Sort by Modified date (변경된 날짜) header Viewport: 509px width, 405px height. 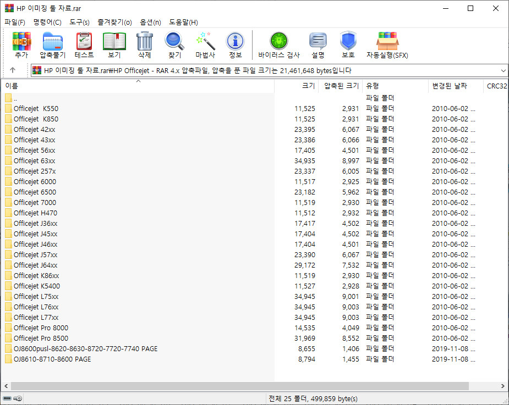click(x=456, y=86)
